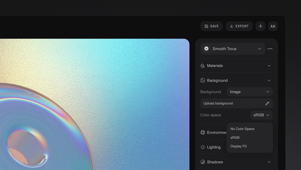Click the Environment globe icon
Viewport: 301px width, 170px height.
click(203, 132)
